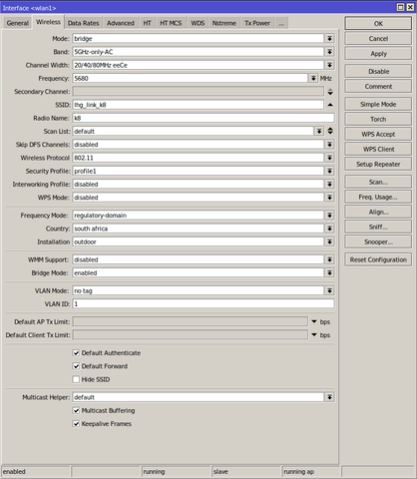Open the Torch tool
This screenshot has height=479, width=417.
(378, 119)
